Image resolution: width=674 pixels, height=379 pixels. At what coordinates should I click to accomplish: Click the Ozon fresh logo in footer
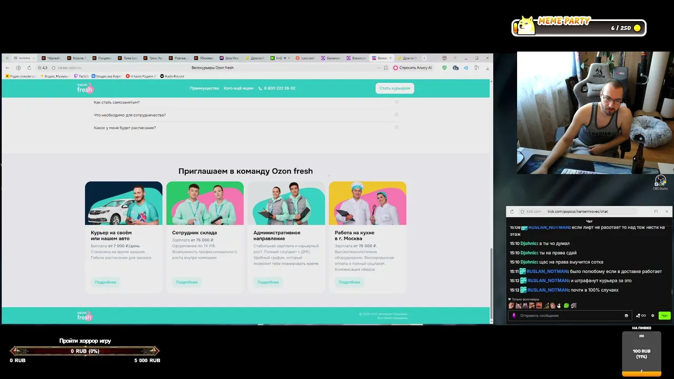tap(85, 315)
